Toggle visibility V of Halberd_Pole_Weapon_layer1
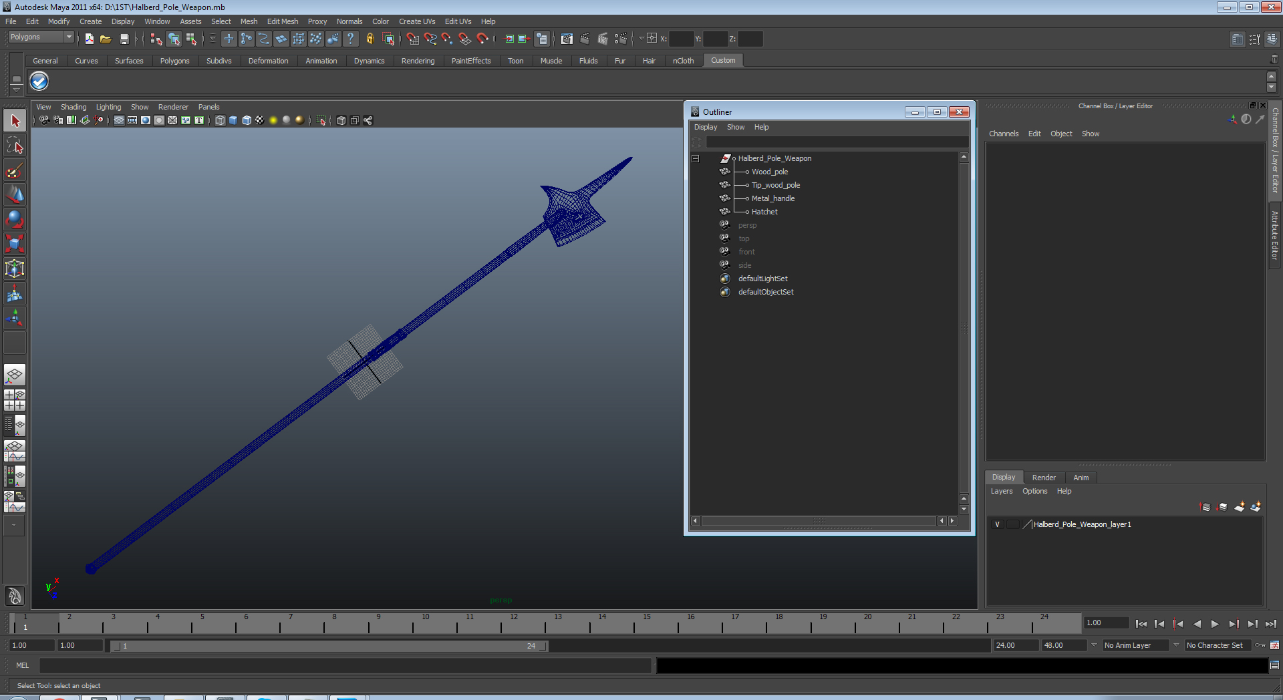 coord(997,524)
